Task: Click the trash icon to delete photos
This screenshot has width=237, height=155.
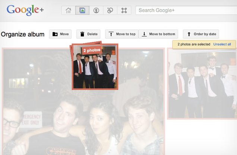Action: coord(82,34)
